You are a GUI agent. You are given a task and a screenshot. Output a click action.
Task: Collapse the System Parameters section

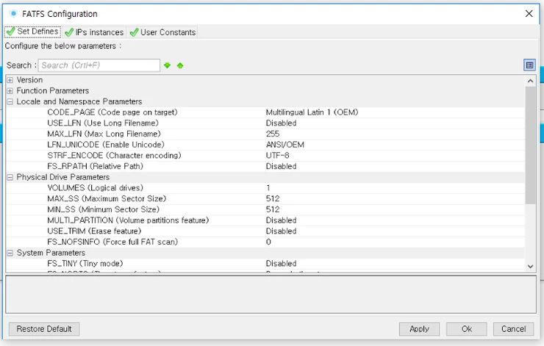[10, 253]
